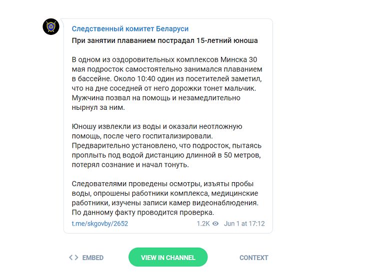
Task: Open the CONTEXT link
Action: point(253,258)
